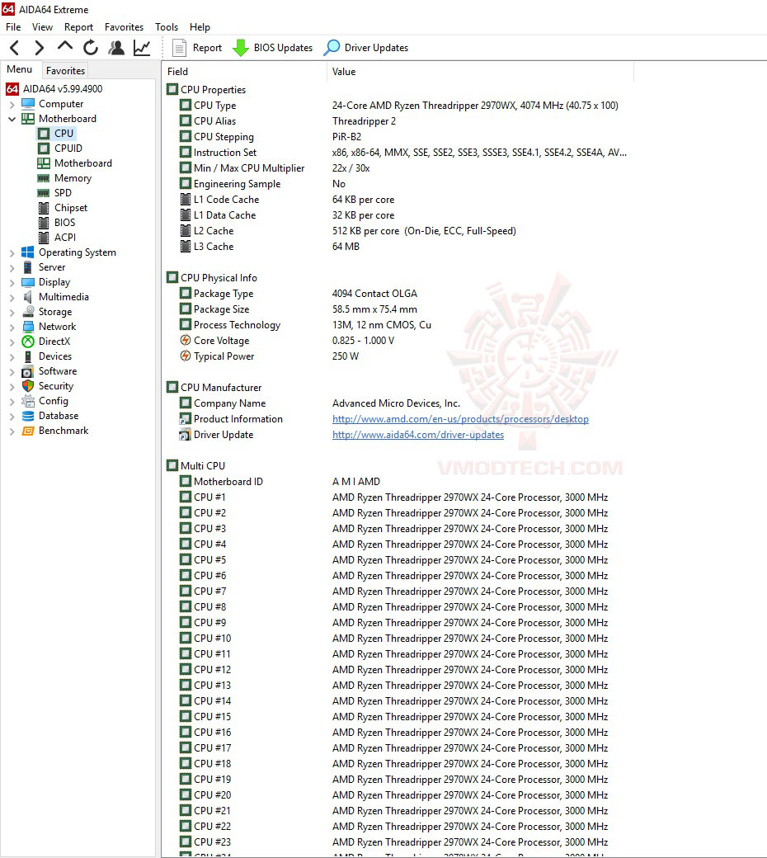The image size is (767, 858).
Task: Open the View menu
Action: [42, 26]
